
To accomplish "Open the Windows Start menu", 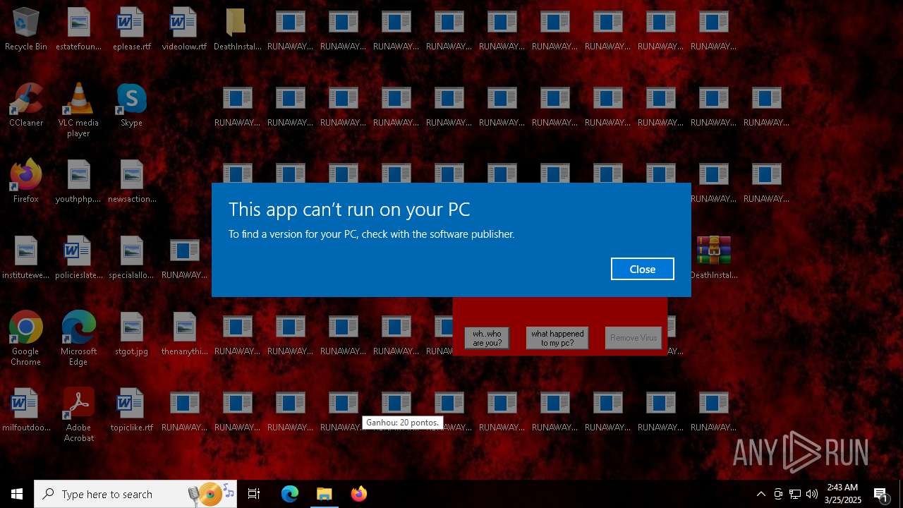I will [x=17, y=494].
